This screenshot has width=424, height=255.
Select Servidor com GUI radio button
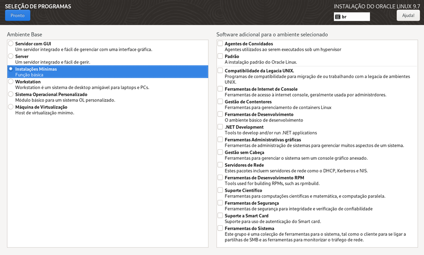(11, 44)
